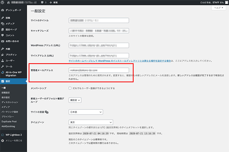Open the 投稿 posts menu

tap(8, 18)
